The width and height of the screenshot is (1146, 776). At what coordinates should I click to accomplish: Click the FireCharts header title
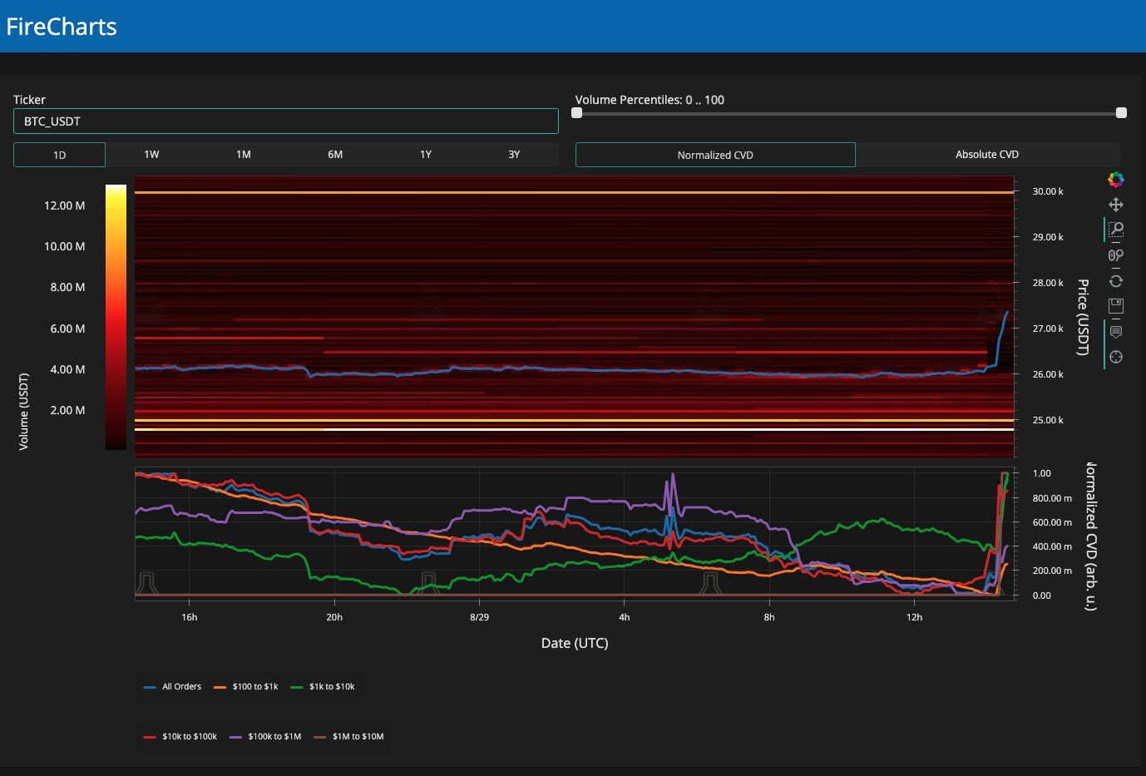pos(62,27)
